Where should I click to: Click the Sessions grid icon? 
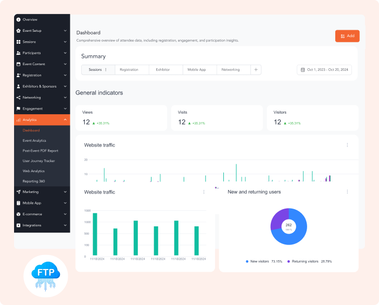[x=18, y=42]
